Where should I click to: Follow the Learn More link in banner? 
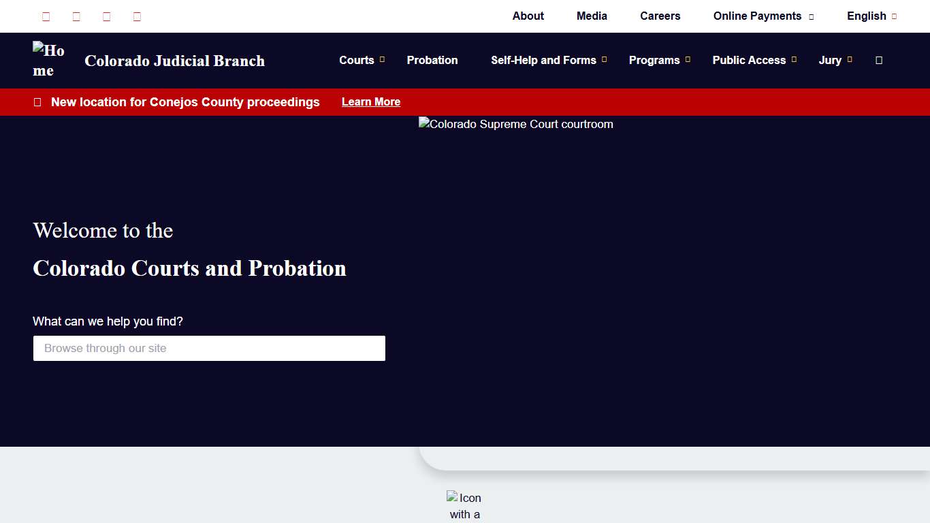(370, 102)
